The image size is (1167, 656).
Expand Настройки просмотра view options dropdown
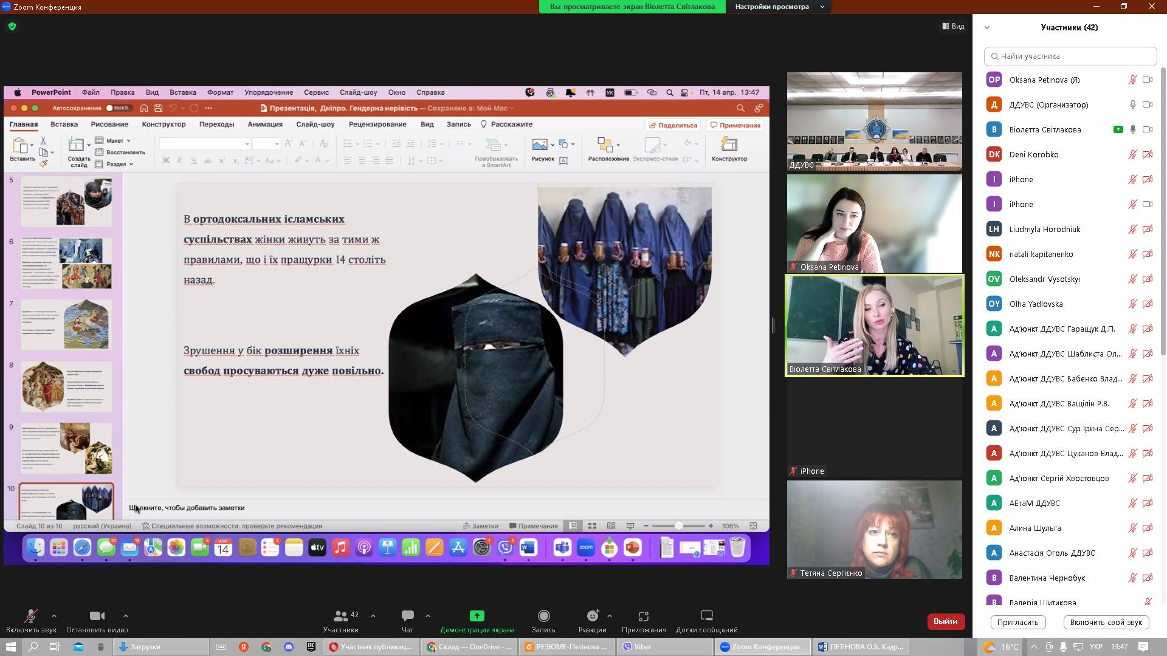coord(822,7)
